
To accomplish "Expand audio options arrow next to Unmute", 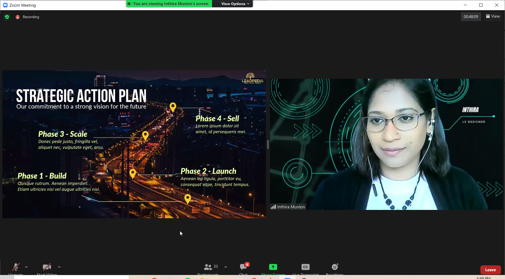I will 26,267.
